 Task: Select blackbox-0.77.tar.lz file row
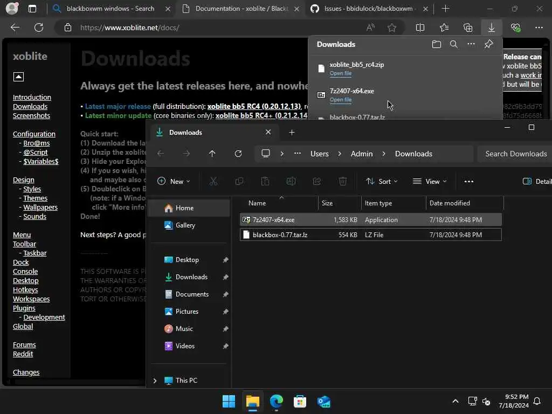coord(371,235)
